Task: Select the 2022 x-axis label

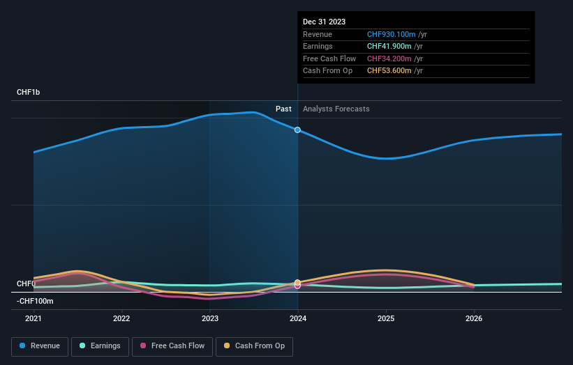Action: (121, 318)
